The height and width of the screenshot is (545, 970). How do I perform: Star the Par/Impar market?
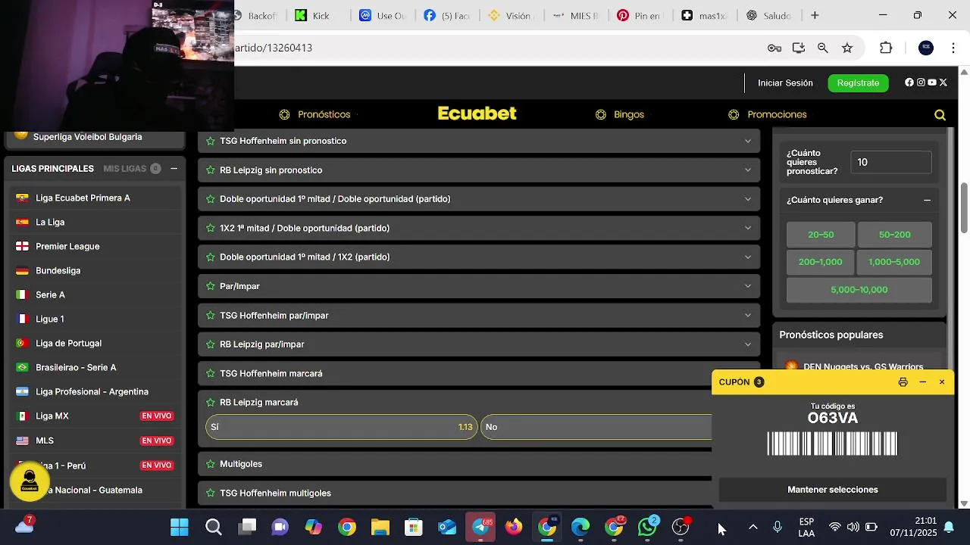[x=211, y=286]
